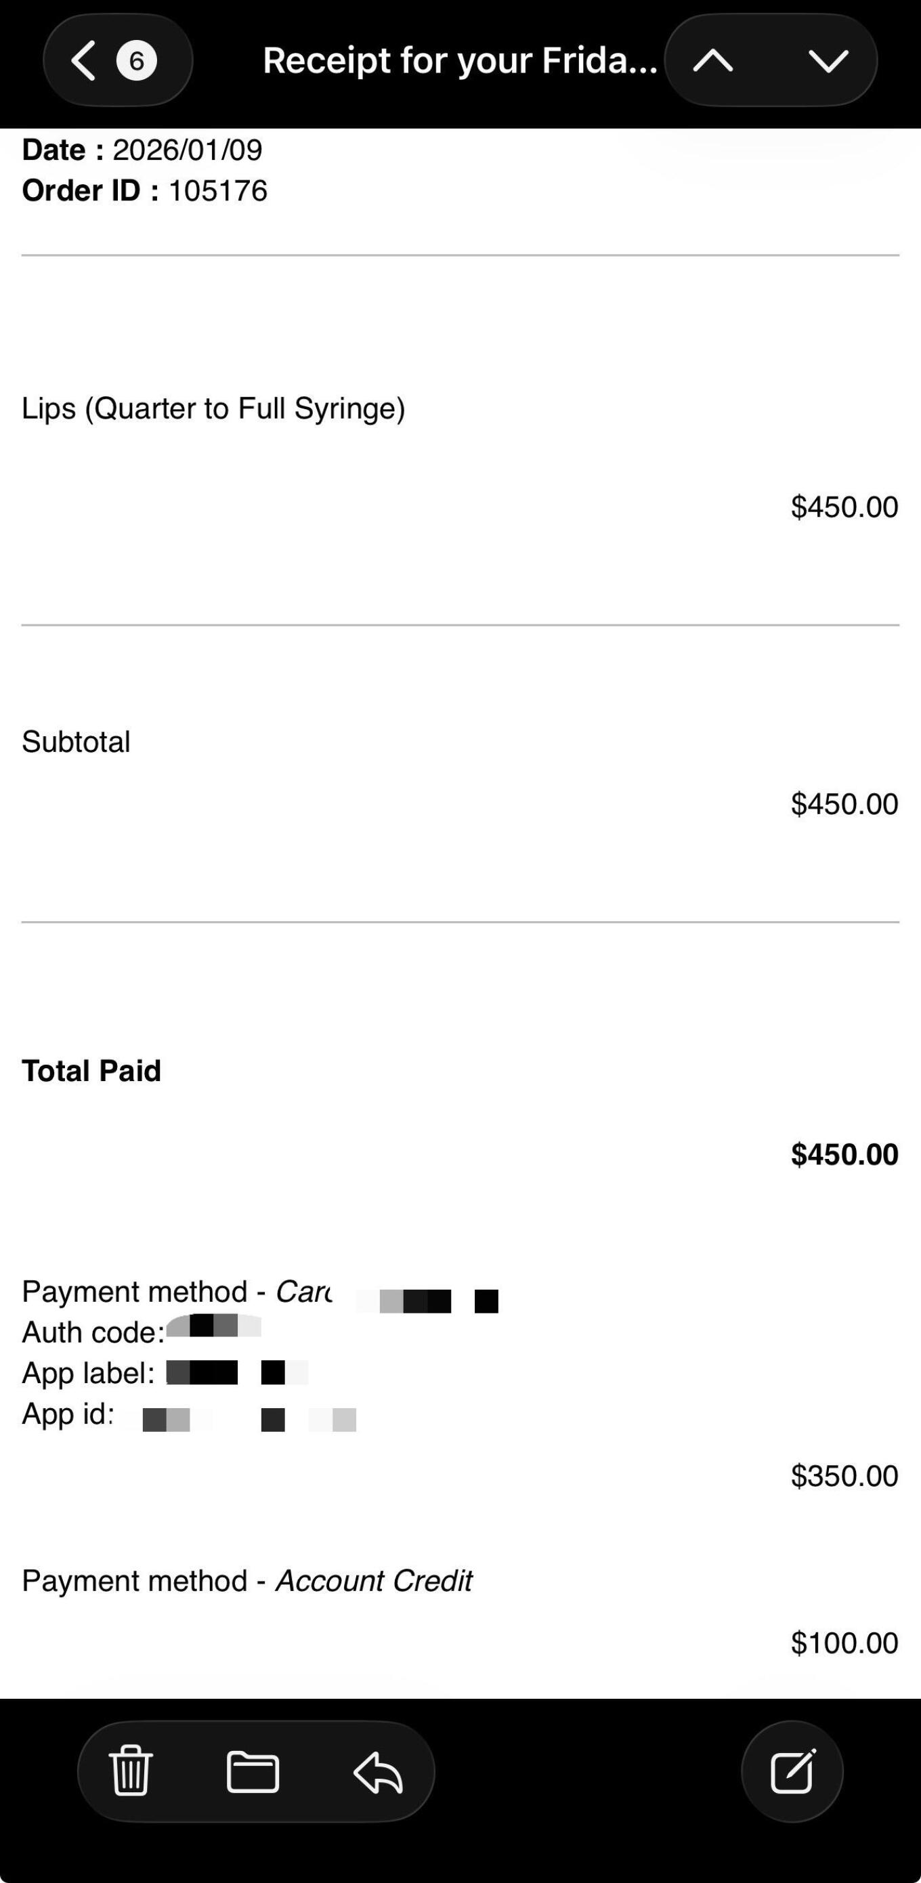Viewport: 921px width, 1883px height.
Task: Select the 'Lips (Quarter to Full Syringe)' line item
Action: [x=213, y=408]
